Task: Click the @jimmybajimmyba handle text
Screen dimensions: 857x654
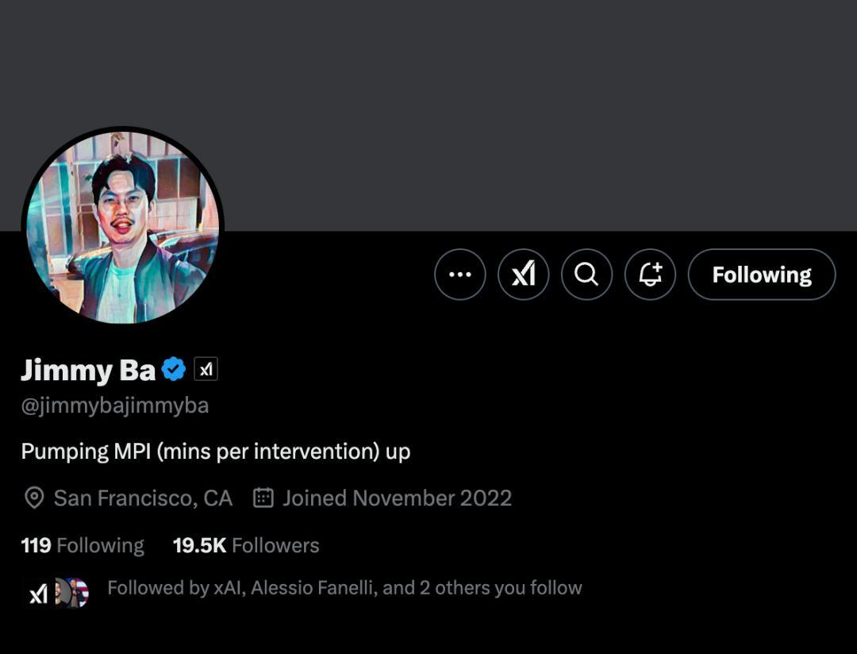Action: coord(115,406)
